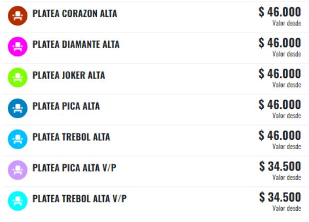Choose the PLATEA JOKER ALTA section name
Image resolution: width=309 pixels, height=222 pixels.
[x=68, y=76]
